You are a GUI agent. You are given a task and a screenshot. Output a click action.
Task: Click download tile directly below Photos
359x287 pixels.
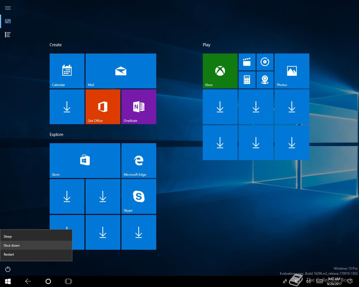tap(292, 107)
